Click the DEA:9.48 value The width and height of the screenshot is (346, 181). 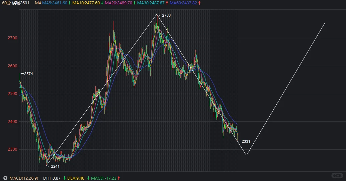(x=76, y=178)
